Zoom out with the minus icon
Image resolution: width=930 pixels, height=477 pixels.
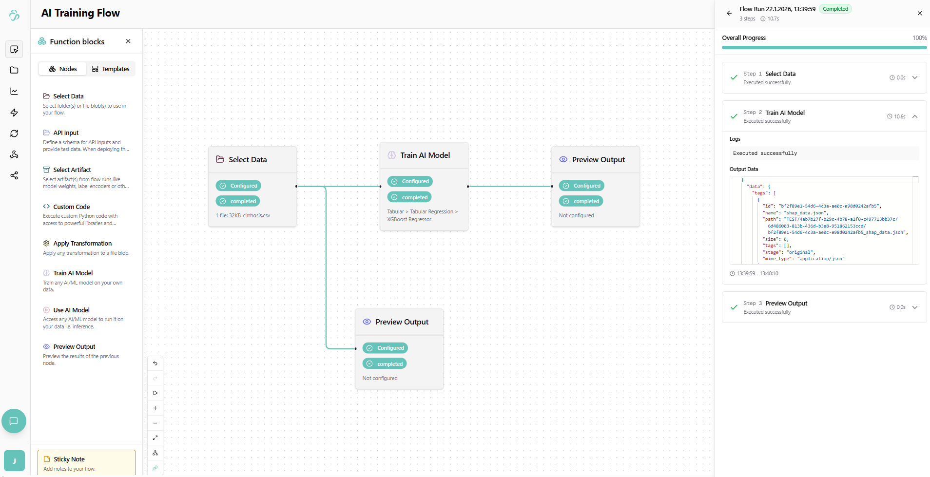click(155, 423)
